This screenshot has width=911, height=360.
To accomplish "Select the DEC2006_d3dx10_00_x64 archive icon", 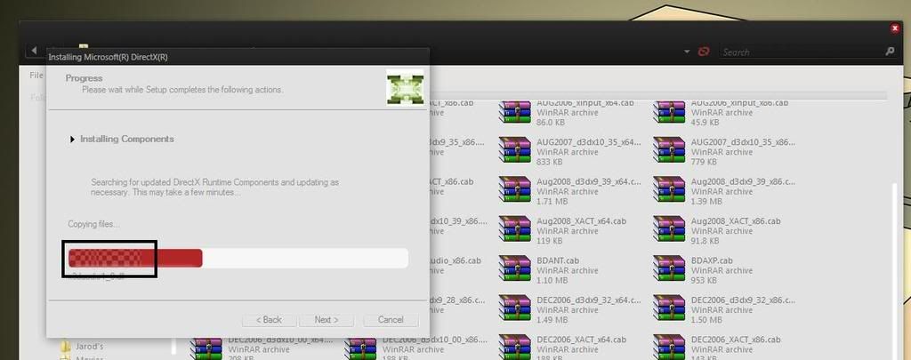I will (206, 348).
